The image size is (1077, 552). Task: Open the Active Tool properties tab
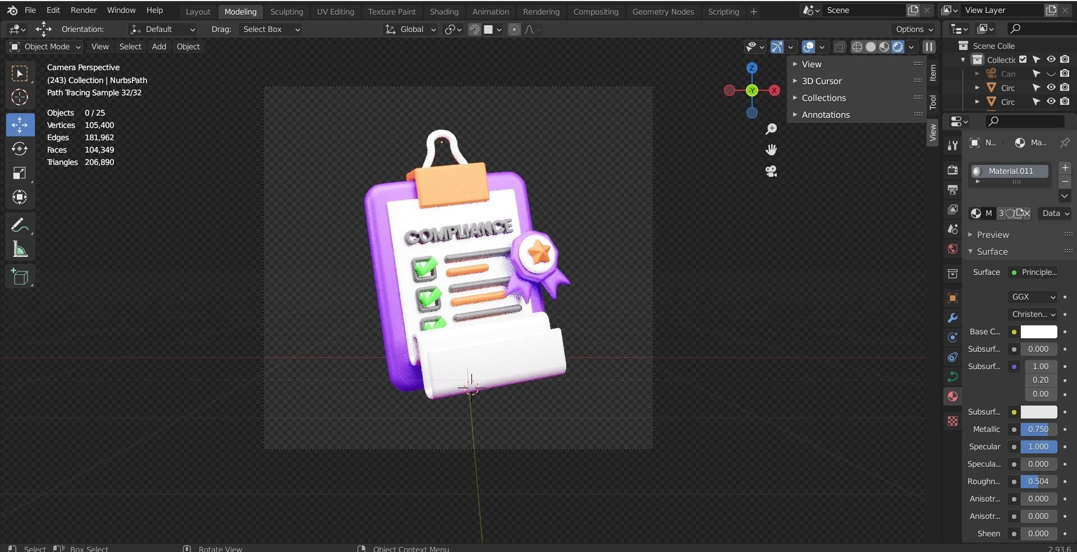[952, 146]
